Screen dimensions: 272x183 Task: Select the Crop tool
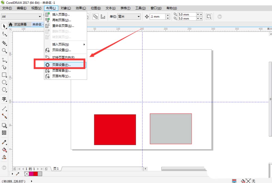click(4, 43)
